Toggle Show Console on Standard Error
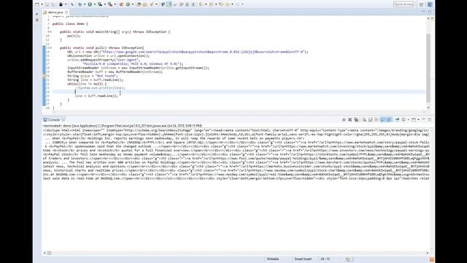 [389, 120]
